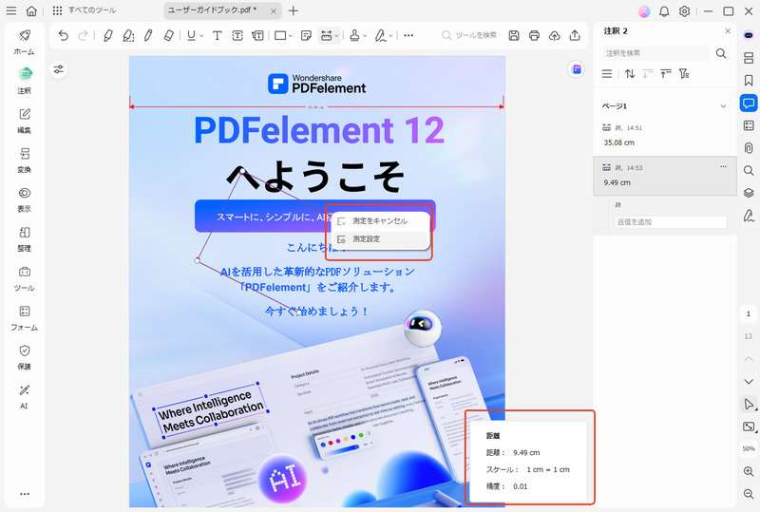Print the document

click(534, 35)
